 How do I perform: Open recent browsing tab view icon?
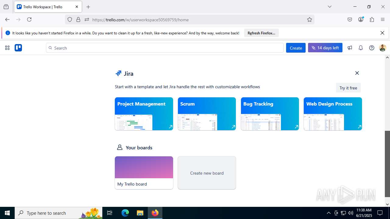point(6,7)
